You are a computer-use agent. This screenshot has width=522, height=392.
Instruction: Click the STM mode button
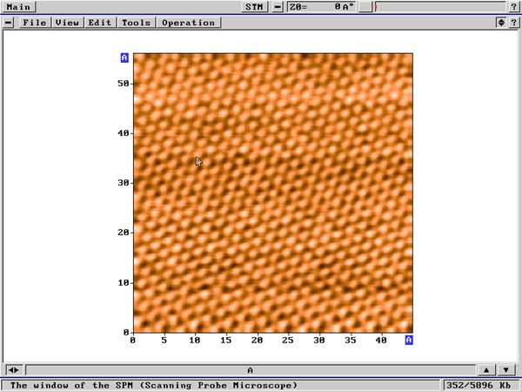254,7
